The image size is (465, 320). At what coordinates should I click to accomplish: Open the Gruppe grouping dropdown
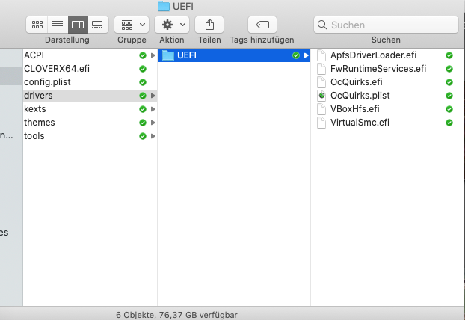click(132, 25)
